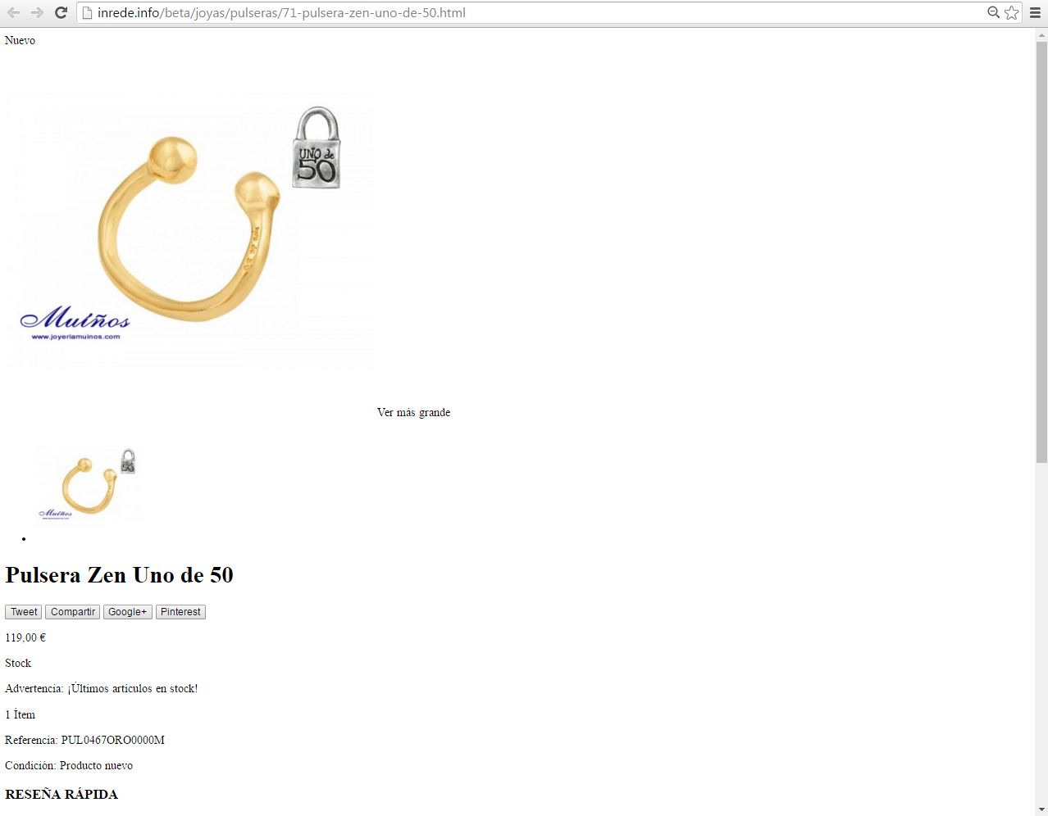The image size is (1048, 816).
Task: Reload the page with the refresh icon
Action: click(61, 12)
